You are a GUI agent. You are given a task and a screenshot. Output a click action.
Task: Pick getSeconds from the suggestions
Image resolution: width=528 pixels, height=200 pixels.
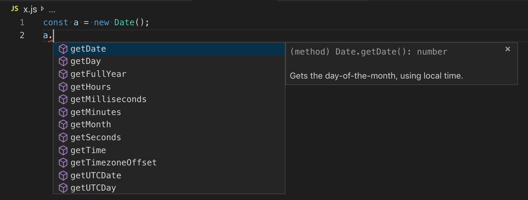click(x=169, y=137)
